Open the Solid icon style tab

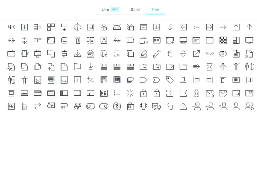[135, 10]
